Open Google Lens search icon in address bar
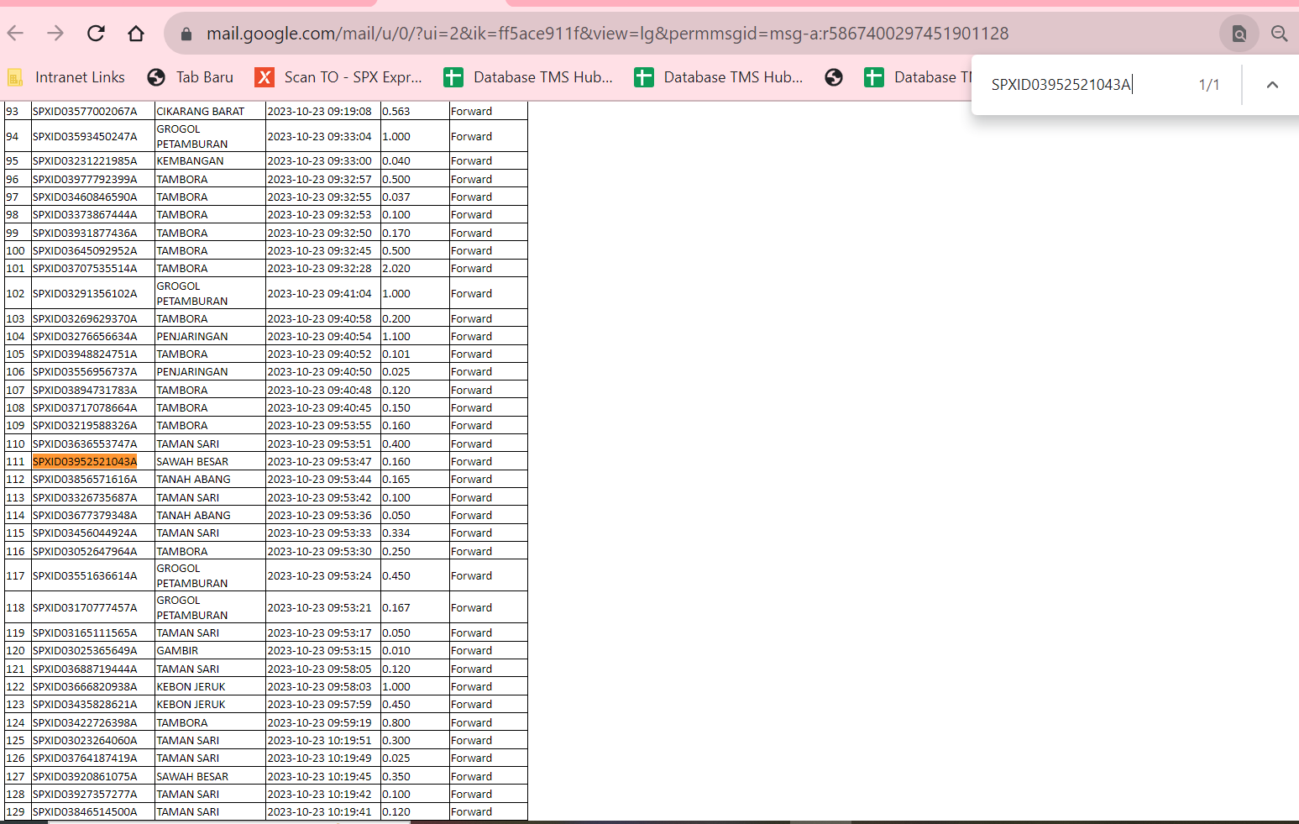Viewport: 1299px width, 824px height. click(1239, 34)
